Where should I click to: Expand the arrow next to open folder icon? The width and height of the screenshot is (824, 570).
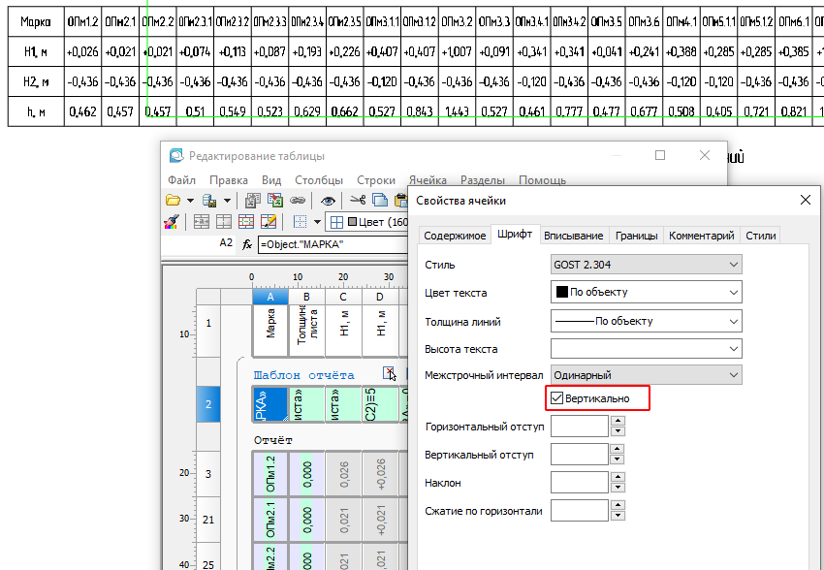coord(190,200)
